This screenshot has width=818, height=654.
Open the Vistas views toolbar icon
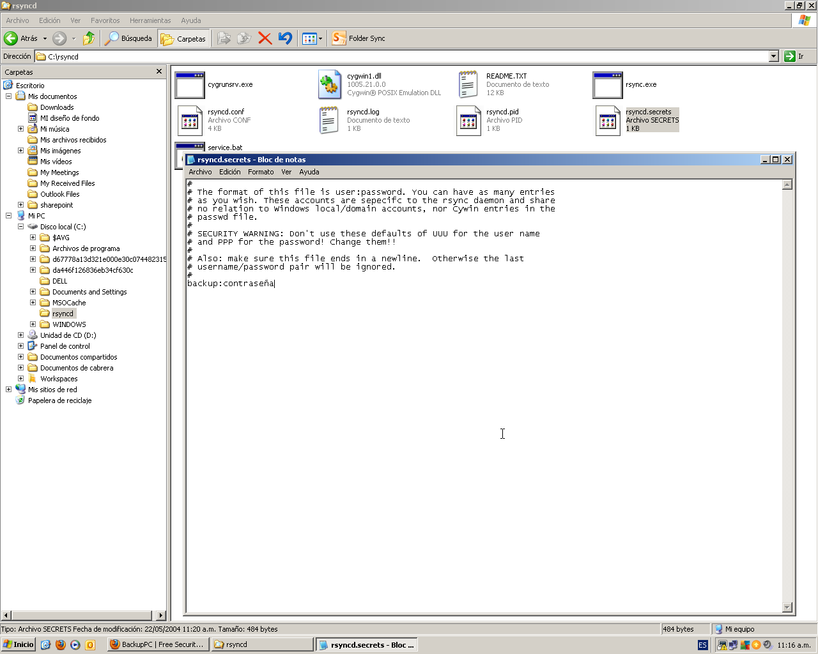click(x=310, y=38)
